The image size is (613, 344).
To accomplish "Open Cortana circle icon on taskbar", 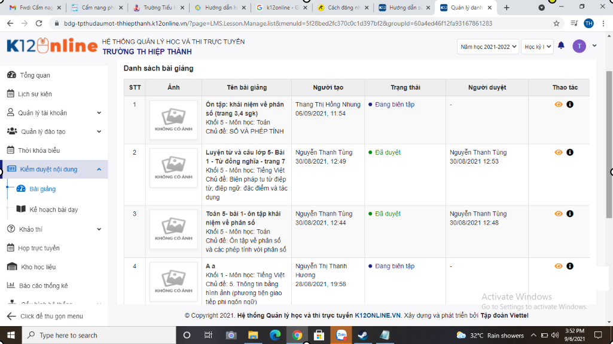I will click(187, 335).
